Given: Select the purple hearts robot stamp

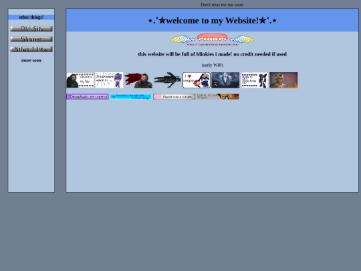Looking at the screenshot, I should (255, 80).
